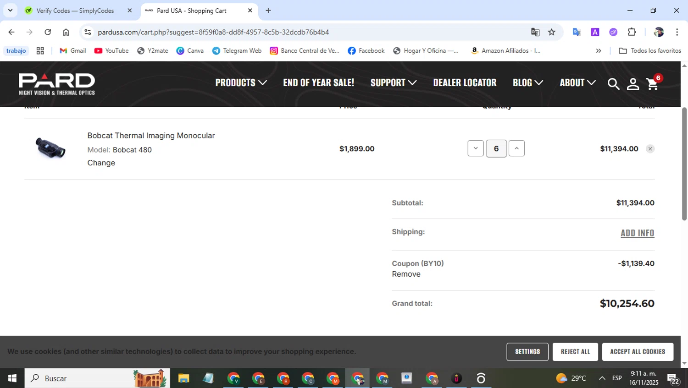Open the Y2mate bookmark
The height and width of the screenshot is (388, 688).
click(x=153, y=51)
